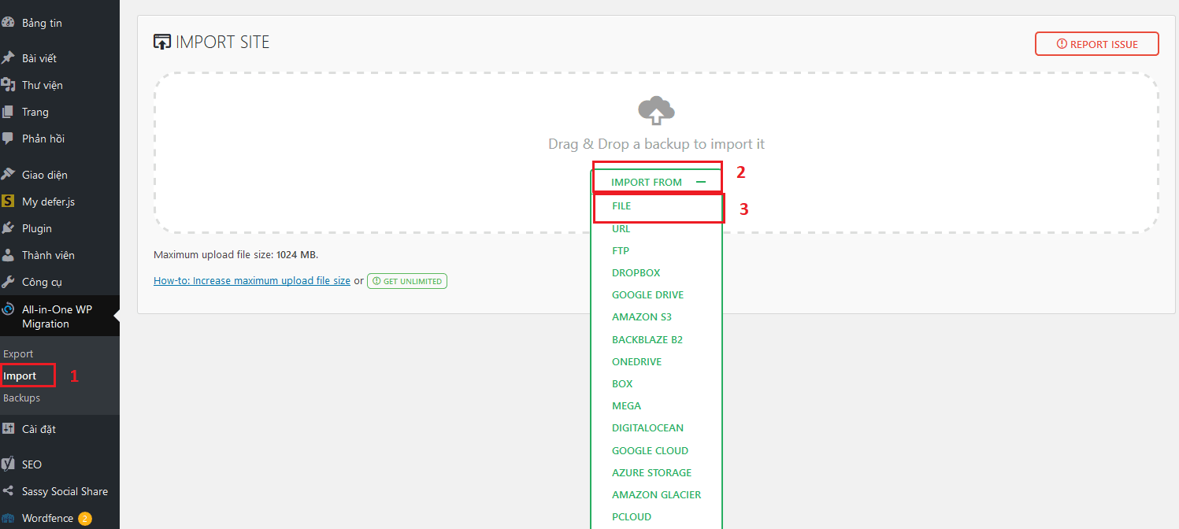Click the Wordfence notification badge 2
This screenshot has height=529, width=1179.
click(x=84, y=519)
